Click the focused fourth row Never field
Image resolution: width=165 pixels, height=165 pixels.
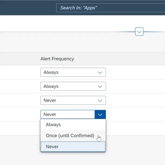pyautogui.click(x=68, y=114)
